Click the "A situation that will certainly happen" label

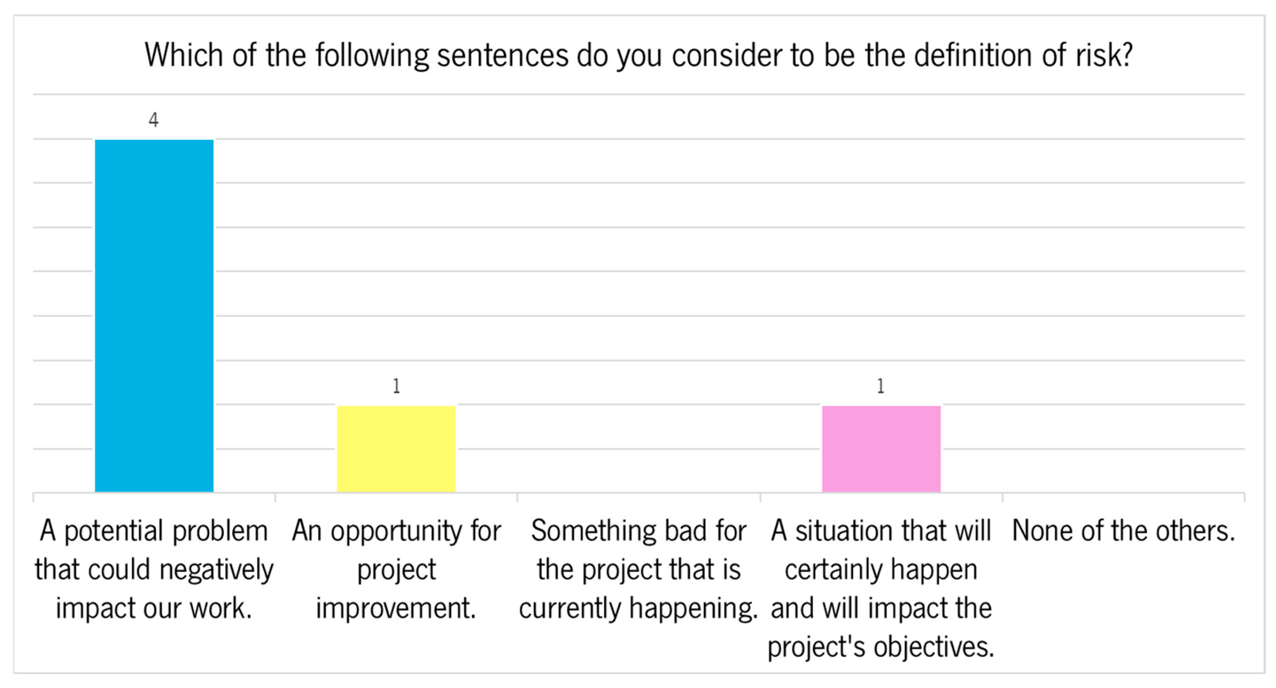[881, 549]
